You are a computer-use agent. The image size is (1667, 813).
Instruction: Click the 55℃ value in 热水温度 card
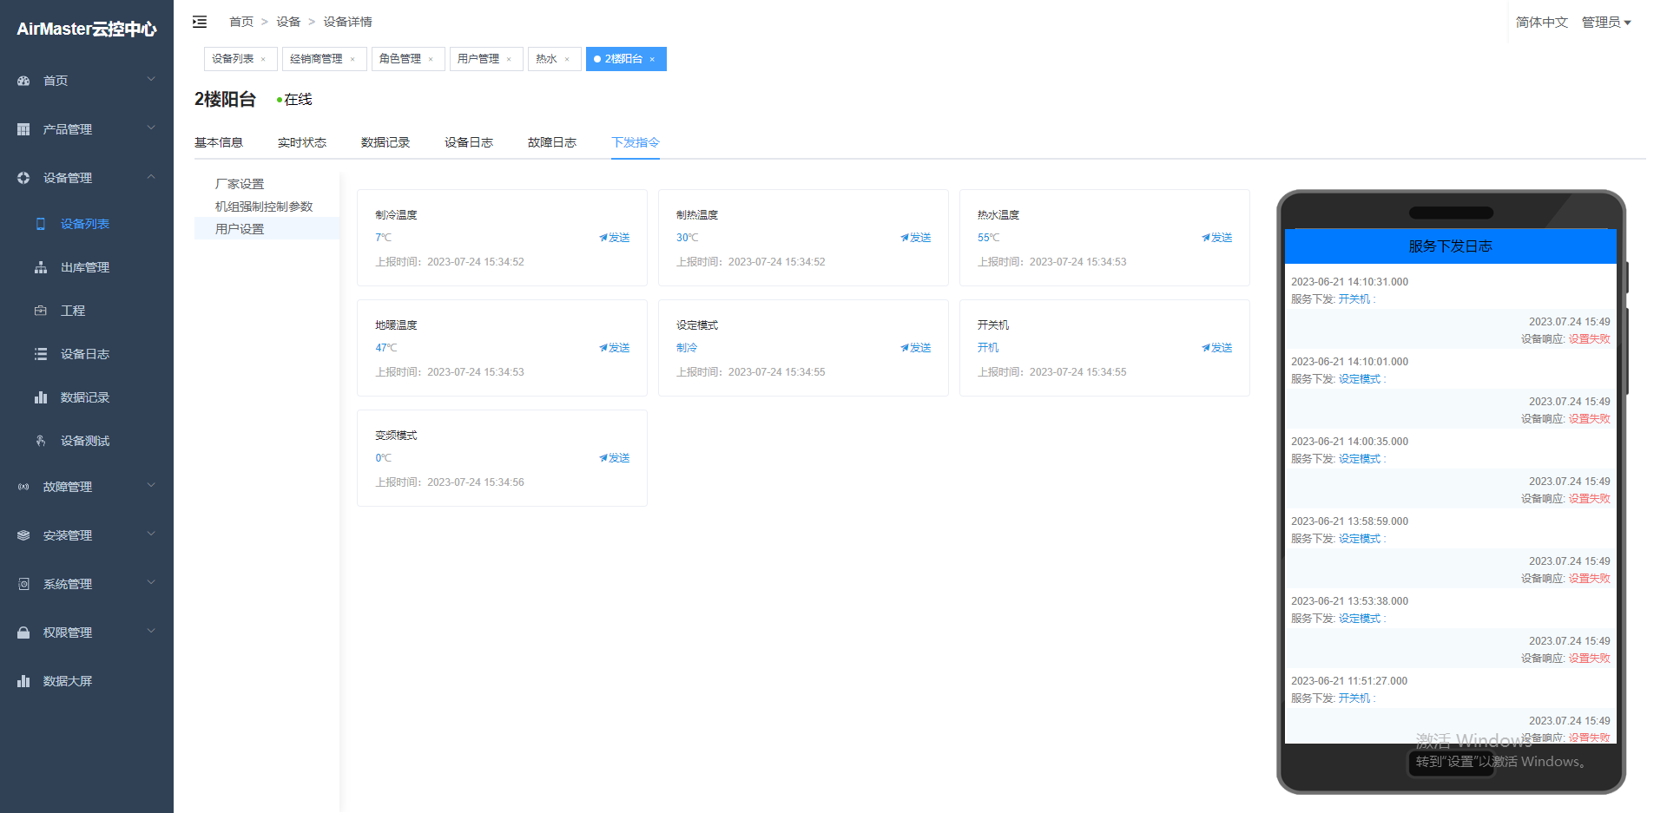coord(989,238)
